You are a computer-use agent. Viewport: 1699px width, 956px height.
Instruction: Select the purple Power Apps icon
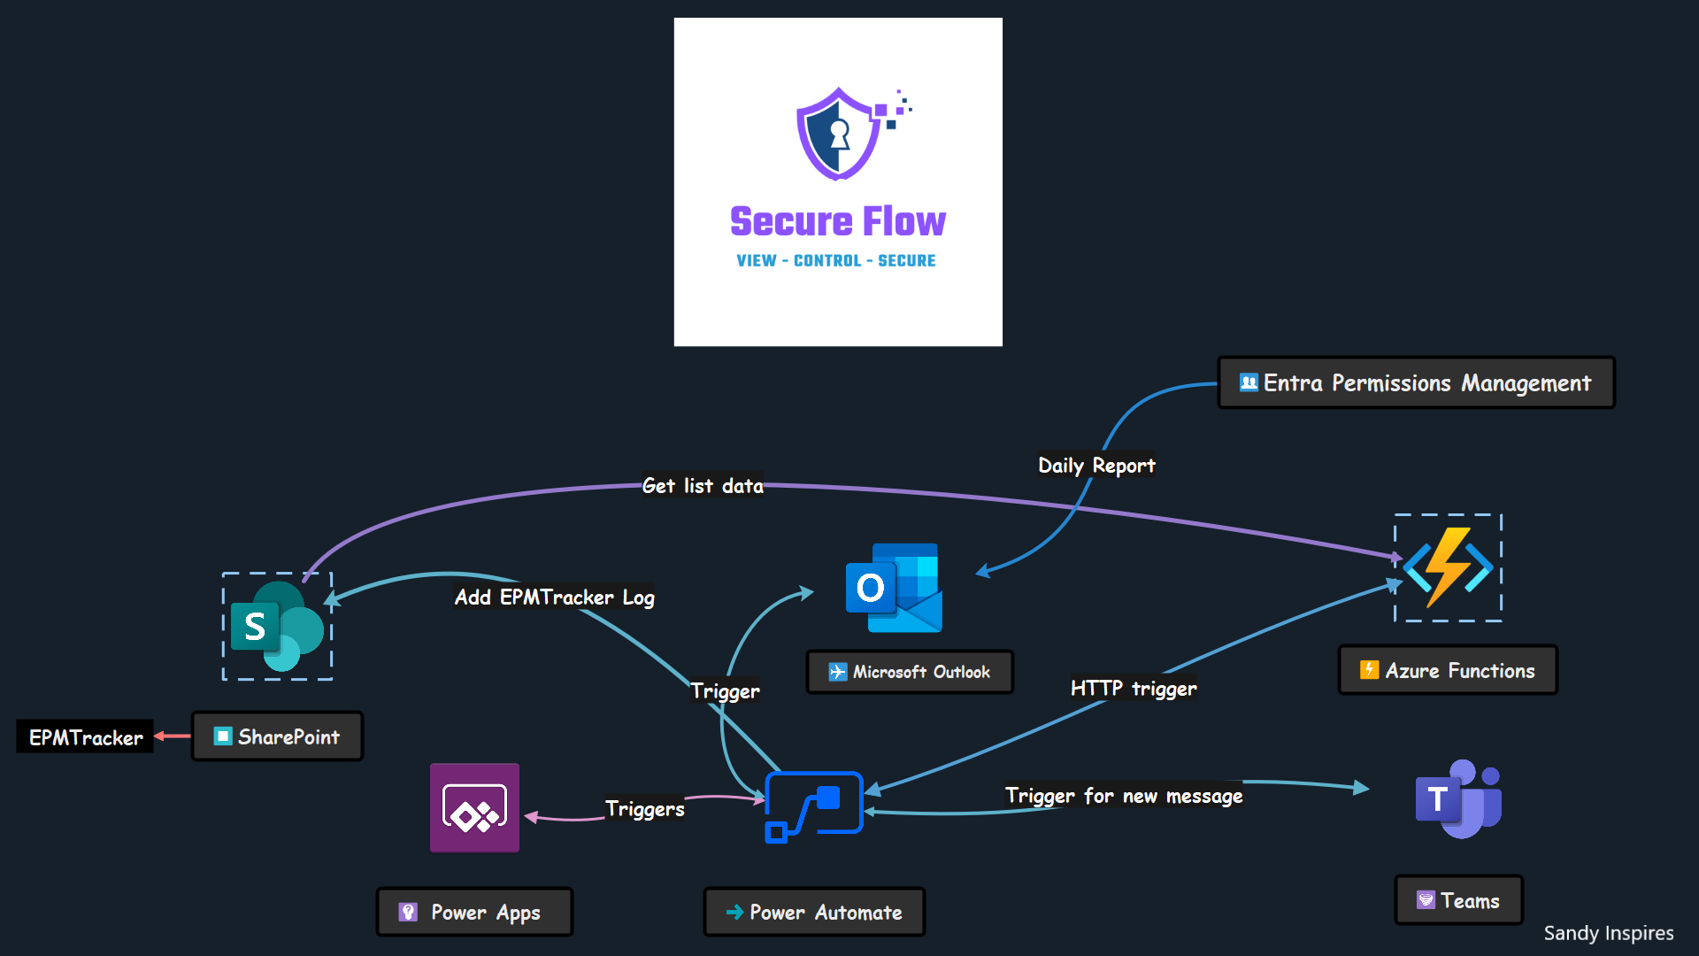474,807
